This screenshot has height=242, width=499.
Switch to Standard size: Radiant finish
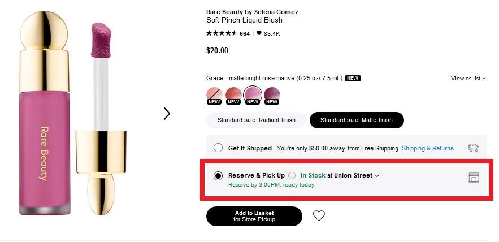click(256, 120)
